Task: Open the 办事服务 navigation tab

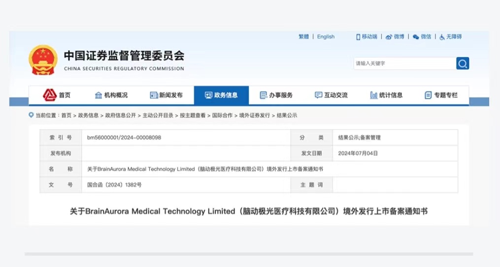Action: [x=276, y=95]
